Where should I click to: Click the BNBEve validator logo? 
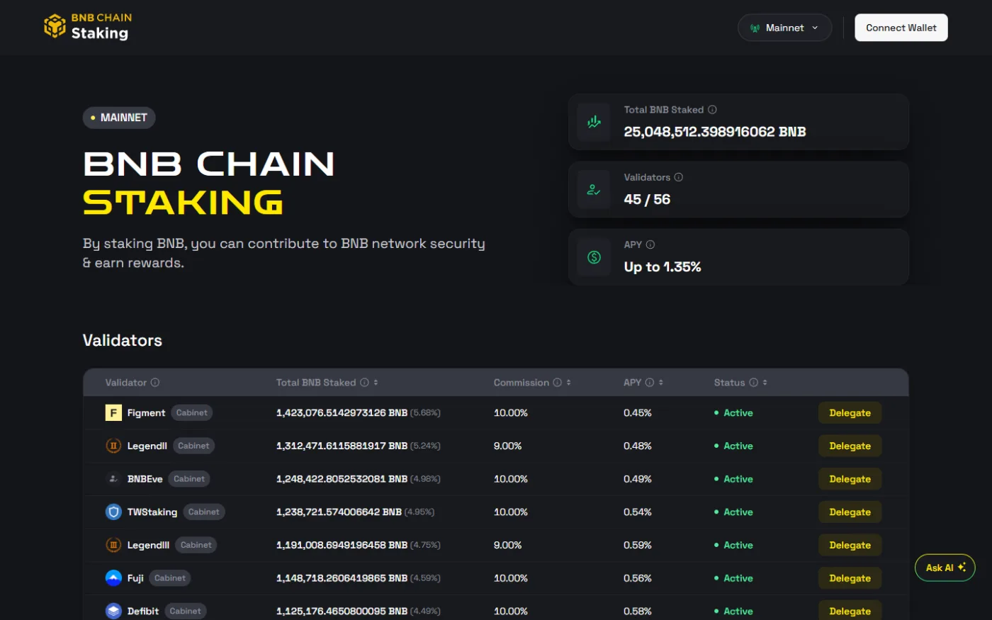coord(113,479)
